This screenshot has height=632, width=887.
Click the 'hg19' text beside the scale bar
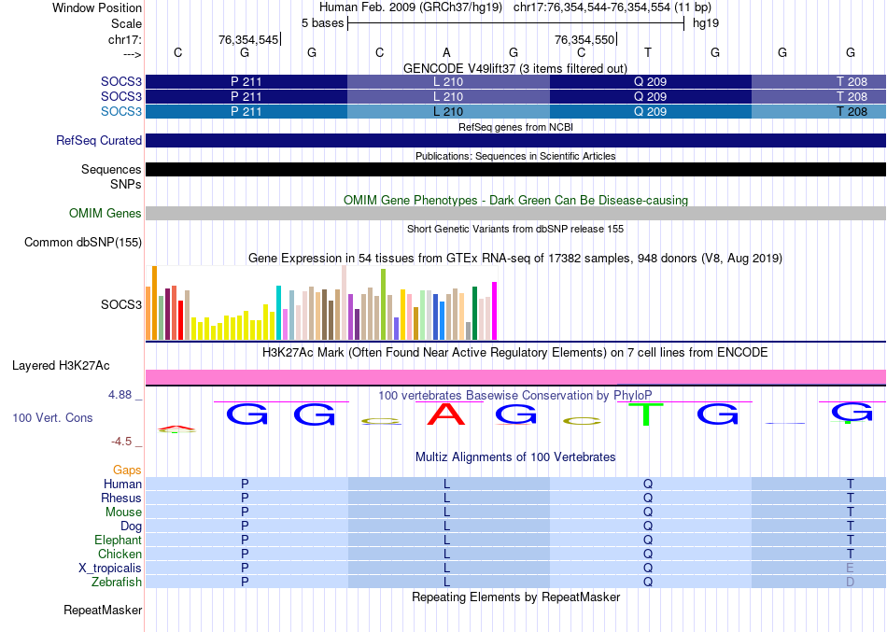pos(706,23)
